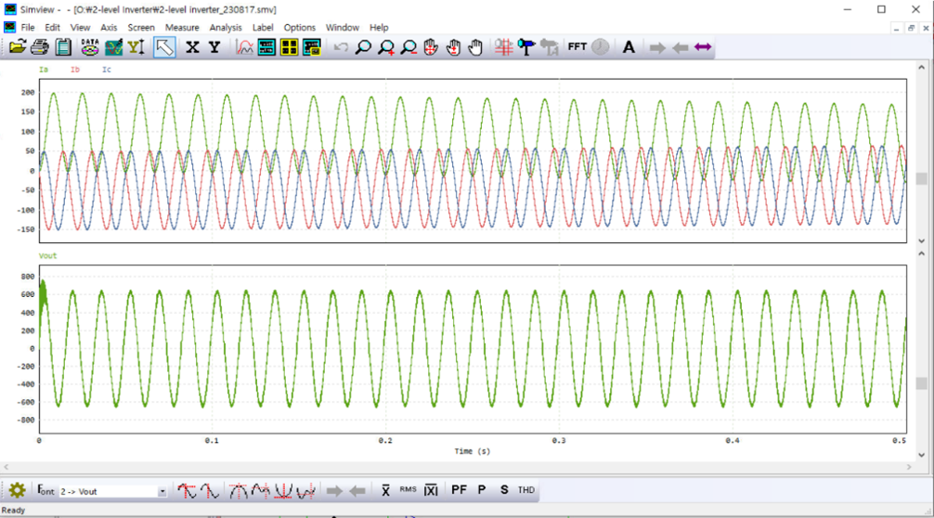Screen dimensions: 934x518
Task: Click the PF power factor button
Action: tap(459, 490)
